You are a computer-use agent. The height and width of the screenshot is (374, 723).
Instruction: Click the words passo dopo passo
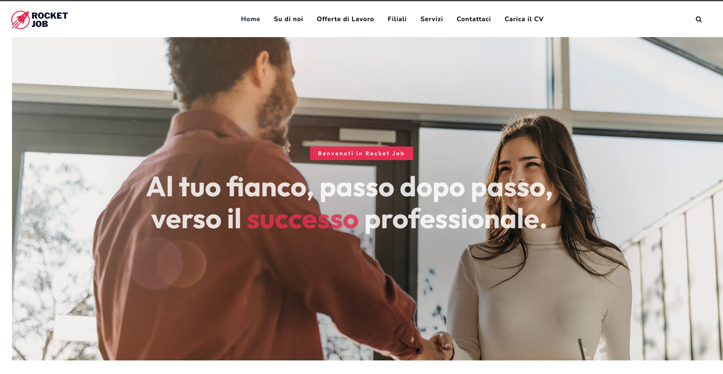click(x=436, y=189)
